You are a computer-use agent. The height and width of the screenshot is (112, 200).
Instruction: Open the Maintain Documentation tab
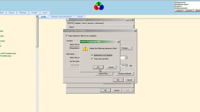point(62,17)
